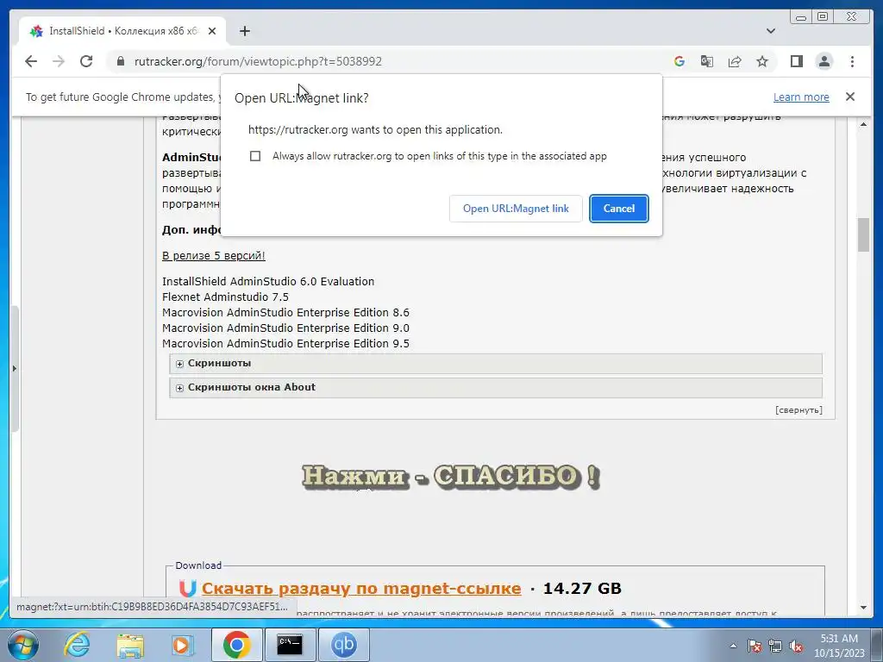The width and height of the screenshot is (883, 662).
Task: Select Macrovision AdminStudio Enterprise Edition 9.5 line
Action: click(285, 343)
